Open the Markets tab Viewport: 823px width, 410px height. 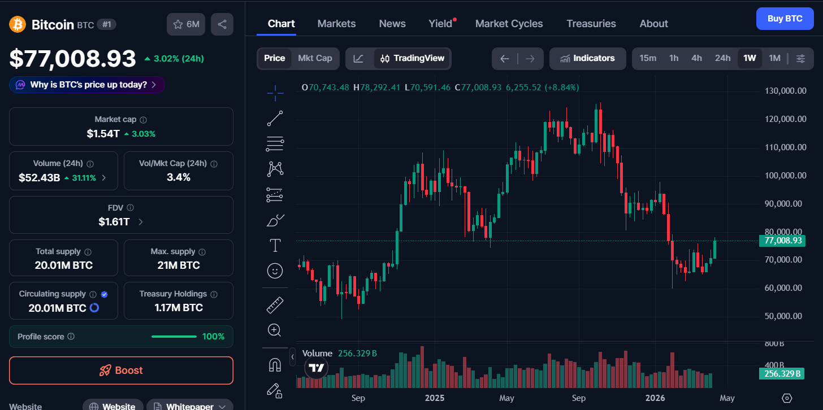pos(336,24)
